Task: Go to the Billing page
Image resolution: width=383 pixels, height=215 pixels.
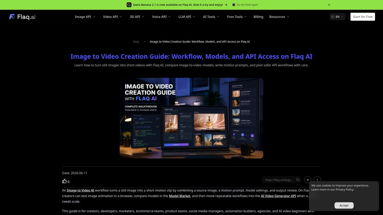Action: coord(258,17)
